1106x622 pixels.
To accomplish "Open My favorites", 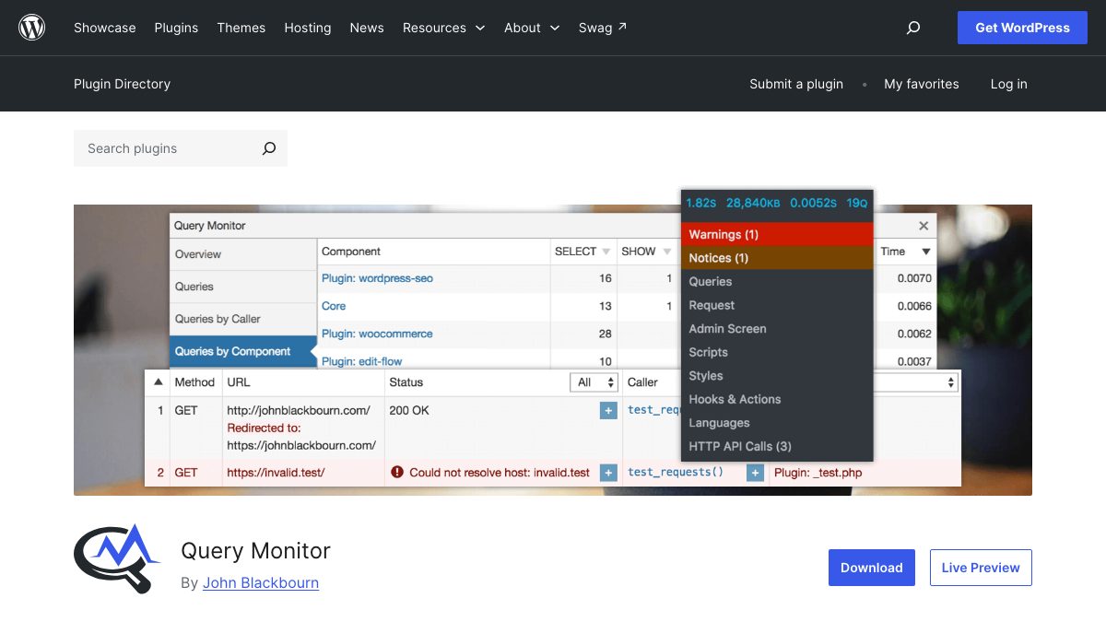I will (x=922, y=84).
